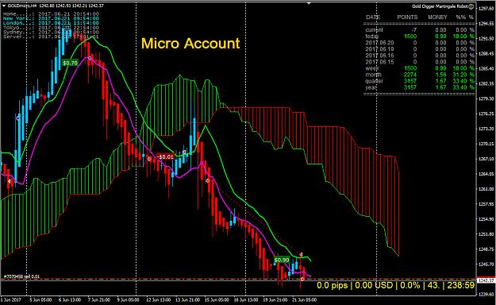Click the London clock row

(51, 23)
